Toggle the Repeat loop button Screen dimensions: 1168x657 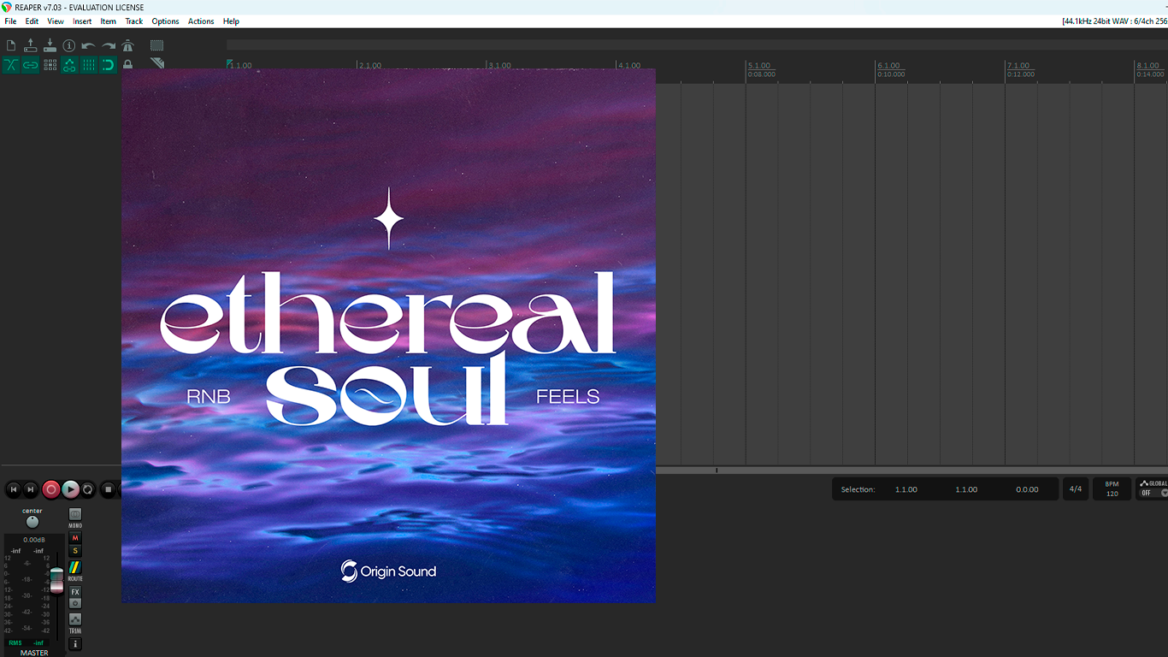point(88,489)
